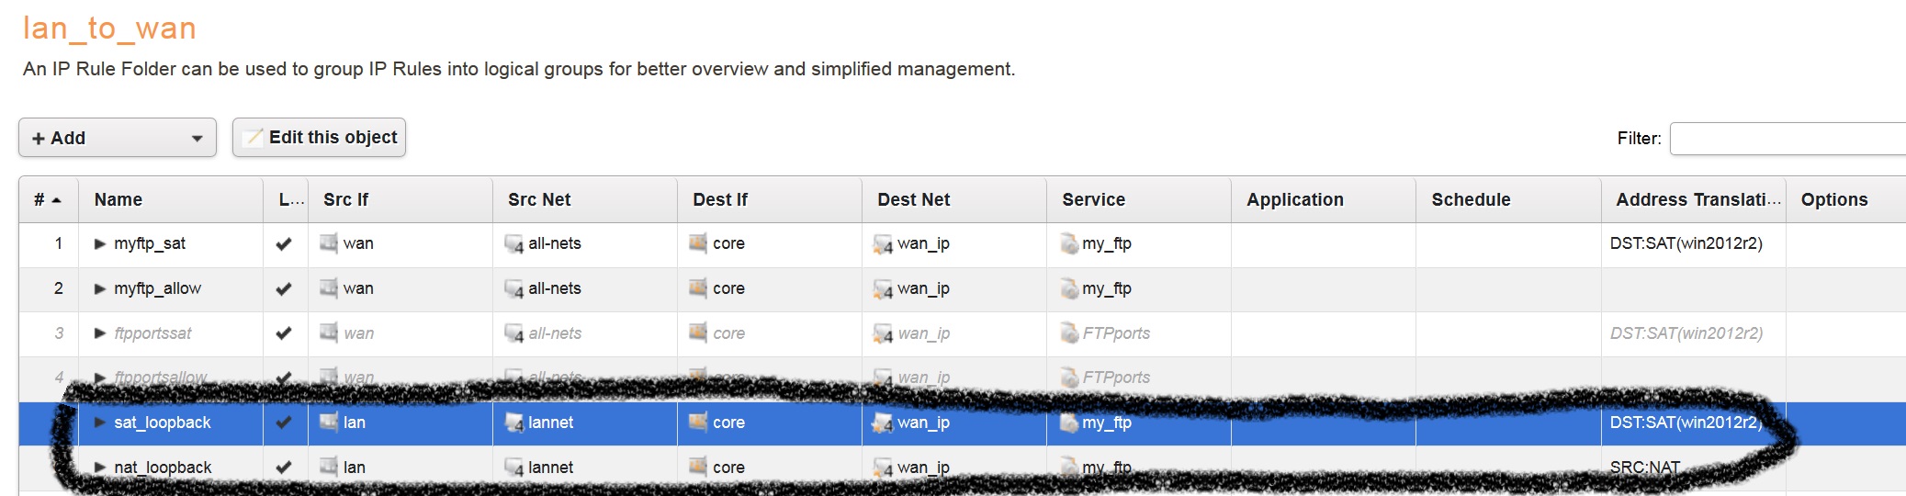Image resolution: width=1906 pixels, height=496 pixels.
Task: Click the my_ftp service icon in myftp_allow row
Action: [1069, 288]
